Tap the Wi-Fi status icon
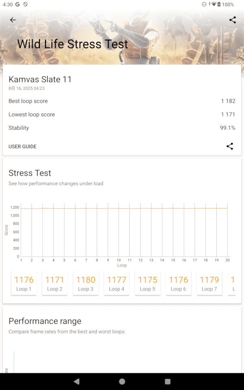The height and width of the screenshot is (390, 244). tap(213, 4)
